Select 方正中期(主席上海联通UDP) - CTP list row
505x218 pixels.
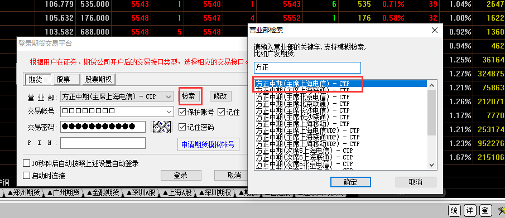341,137
